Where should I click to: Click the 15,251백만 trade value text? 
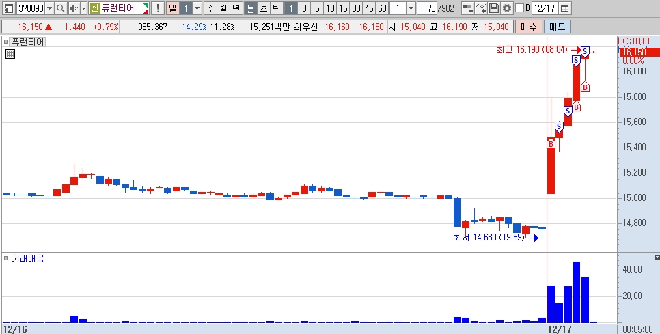(x=270, y=27)
